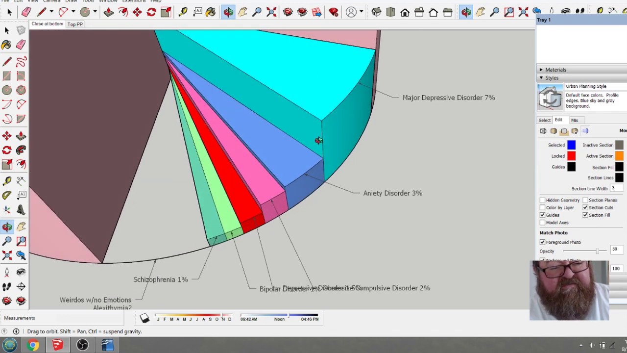Enable the Color by Layer checkbox
The image size is (627, 353).
click(x=542, y=208)
